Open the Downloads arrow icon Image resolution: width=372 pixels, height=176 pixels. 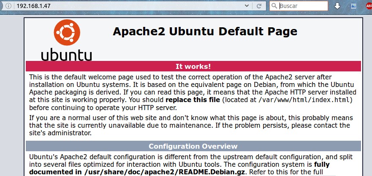[337, 6]
